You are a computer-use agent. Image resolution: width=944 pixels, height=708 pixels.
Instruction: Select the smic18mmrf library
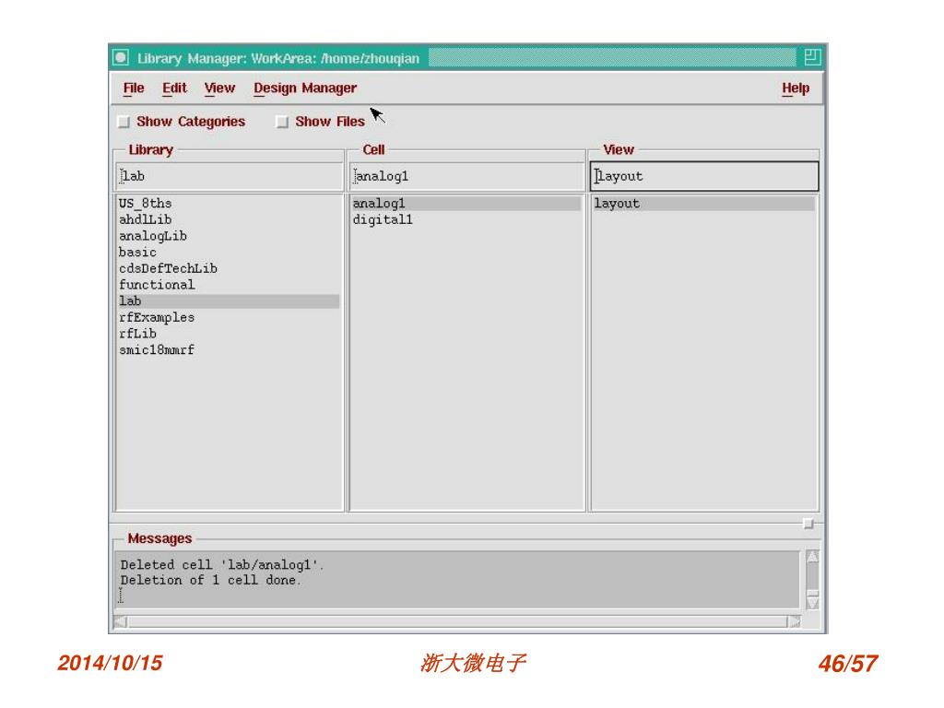click(x=156, y=350)
